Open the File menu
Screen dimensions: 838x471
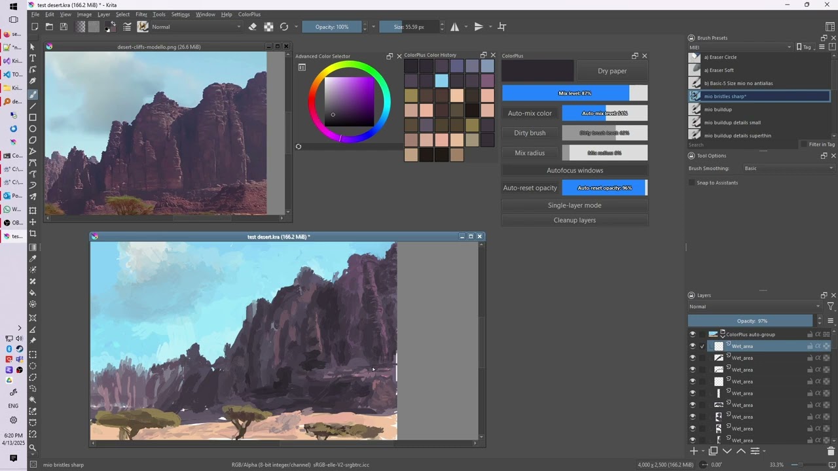(35, 14)
